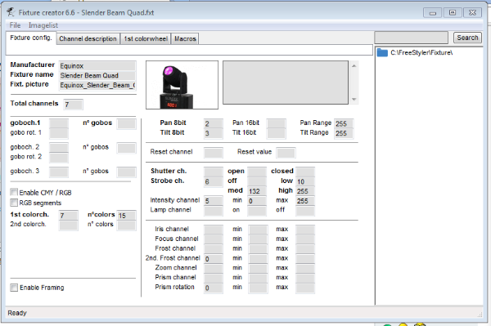This screenshot has height=326, width=491.
Task: Click the Fixture name field
Action: click(97, 75)
